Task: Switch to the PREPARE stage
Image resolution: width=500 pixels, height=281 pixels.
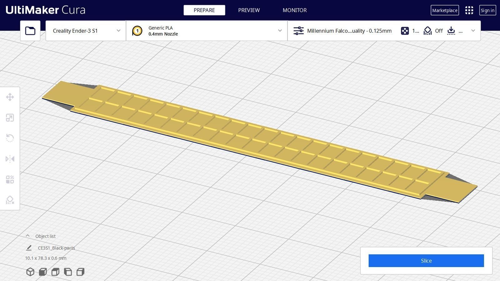Action: point(204,10)
